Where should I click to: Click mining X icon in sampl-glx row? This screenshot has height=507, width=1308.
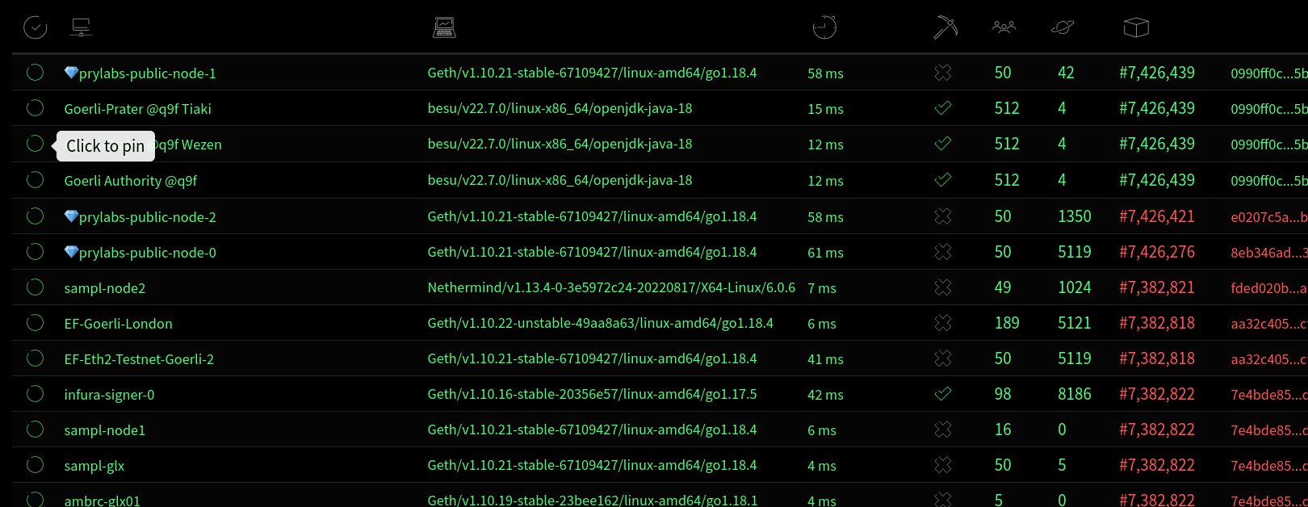[942, 465]
